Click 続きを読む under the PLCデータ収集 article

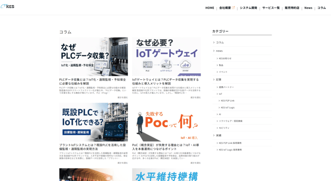point(122,98)
